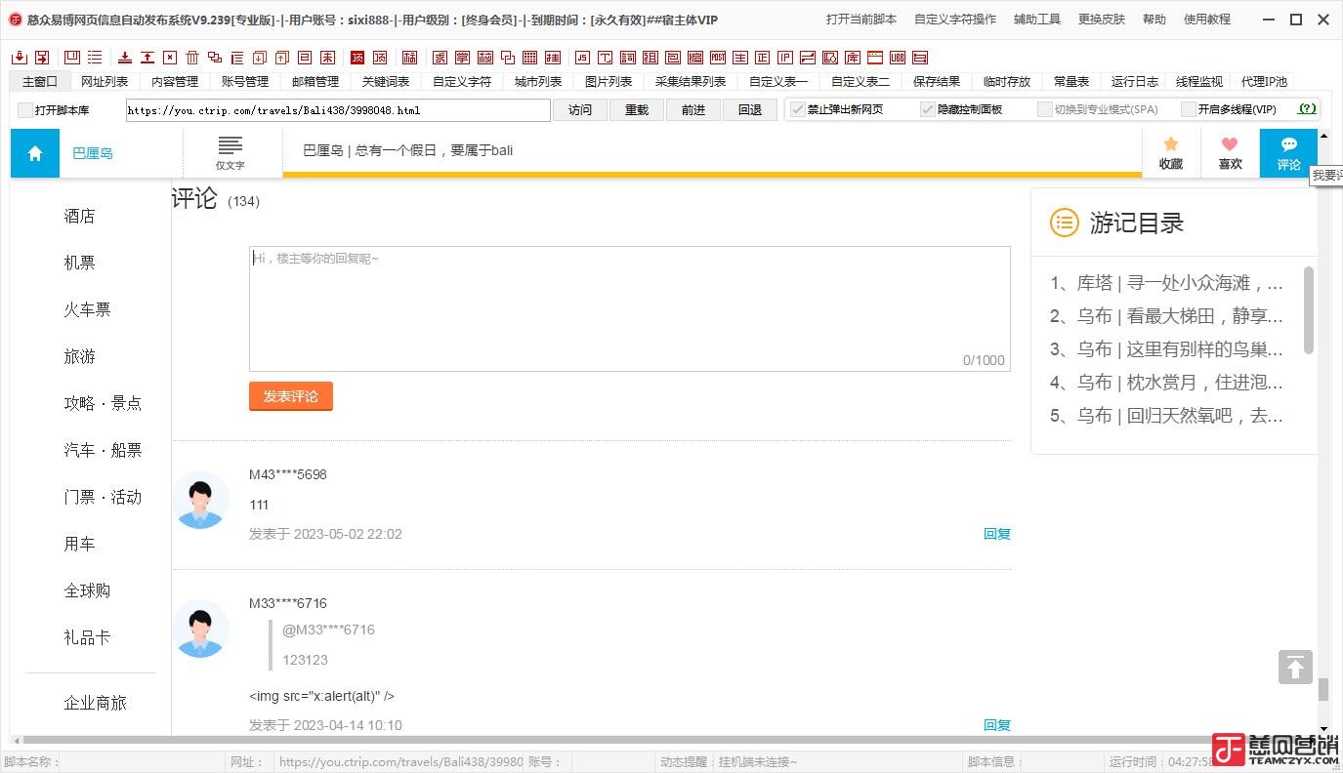Toggle the 隐藏控制面板 checkbox

pos(928,109)
